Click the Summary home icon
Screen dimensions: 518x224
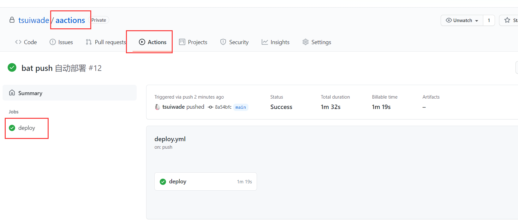(12, 93)
